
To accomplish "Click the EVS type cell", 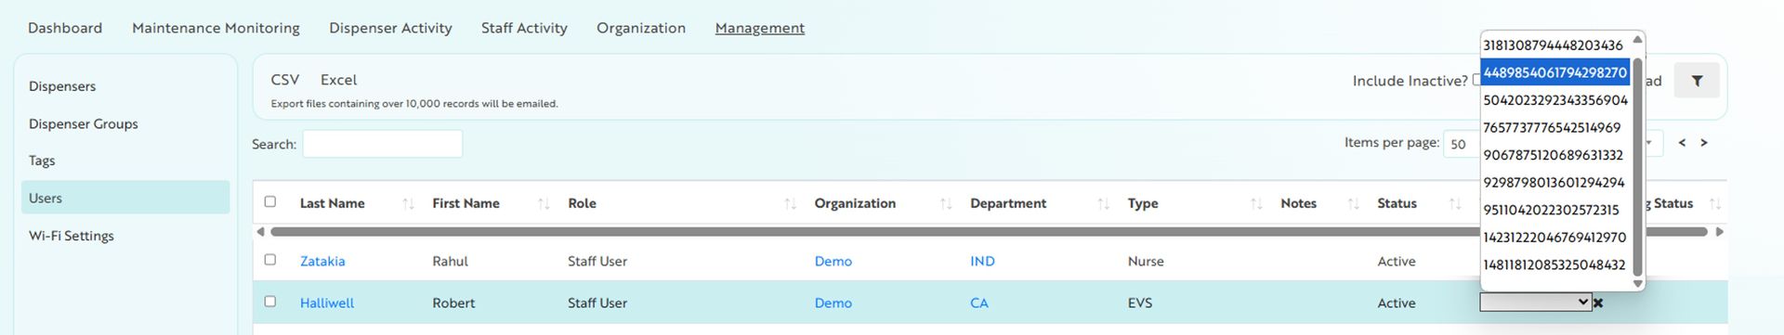I will click(1140, 303).
